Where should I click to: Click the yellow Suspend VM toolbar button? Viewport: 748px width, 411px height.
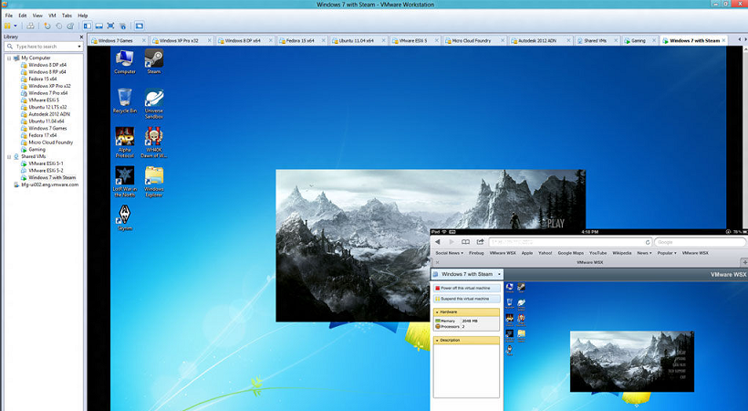coord(7,26)
